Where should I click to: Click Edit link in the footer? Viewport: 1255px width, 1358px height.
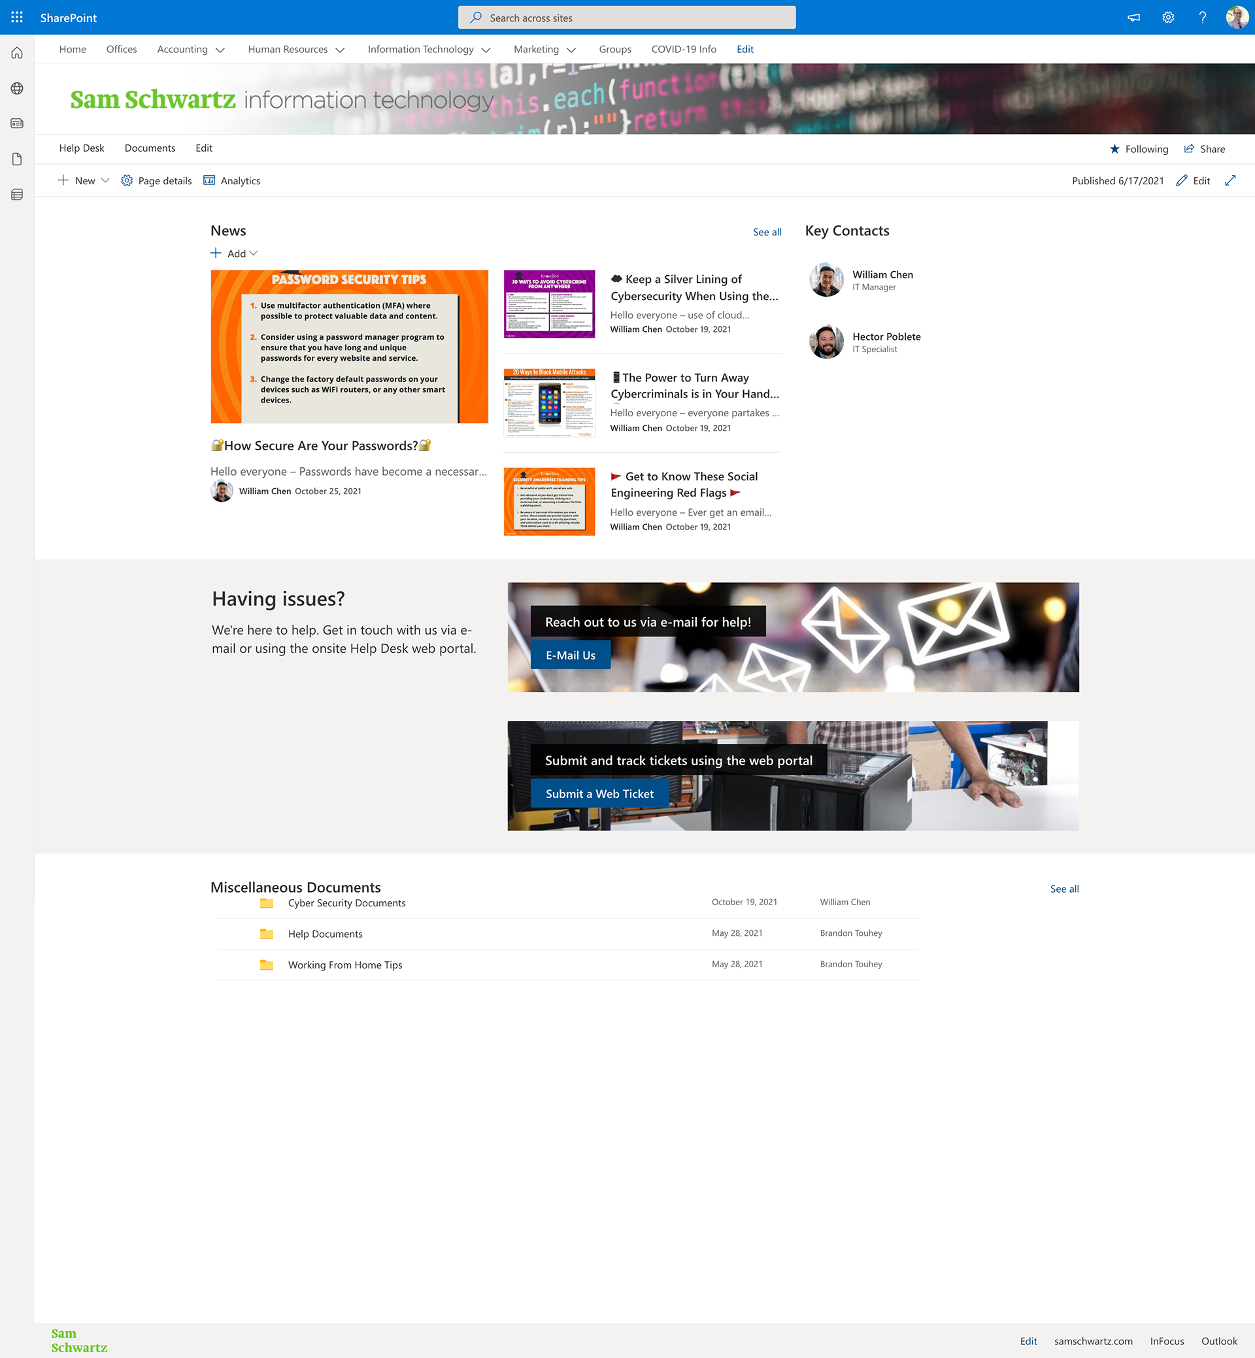(x=1028, y=1341)
